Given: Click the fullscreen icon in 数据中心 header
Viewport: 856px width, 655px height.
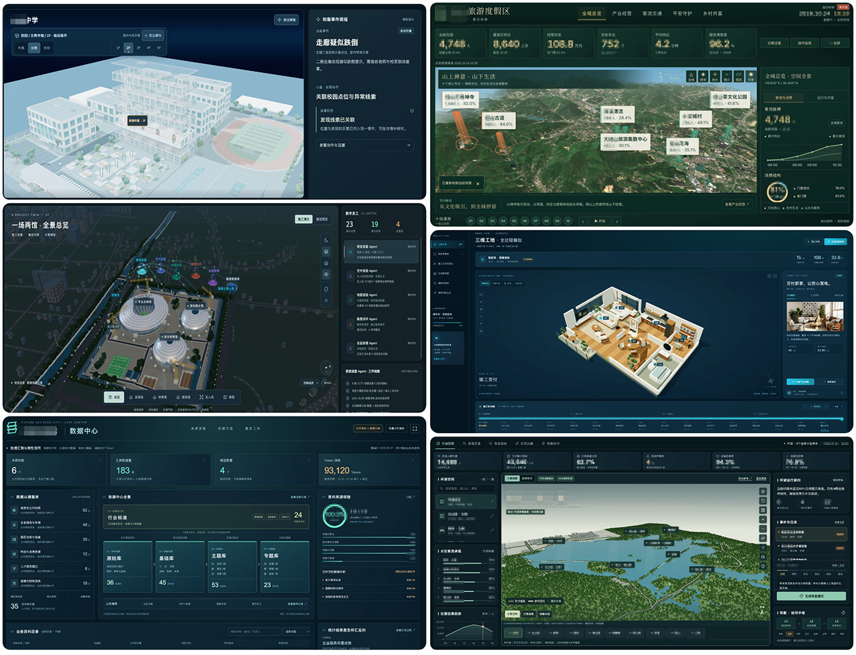Looking at the screenshot, I should (415, 428).
